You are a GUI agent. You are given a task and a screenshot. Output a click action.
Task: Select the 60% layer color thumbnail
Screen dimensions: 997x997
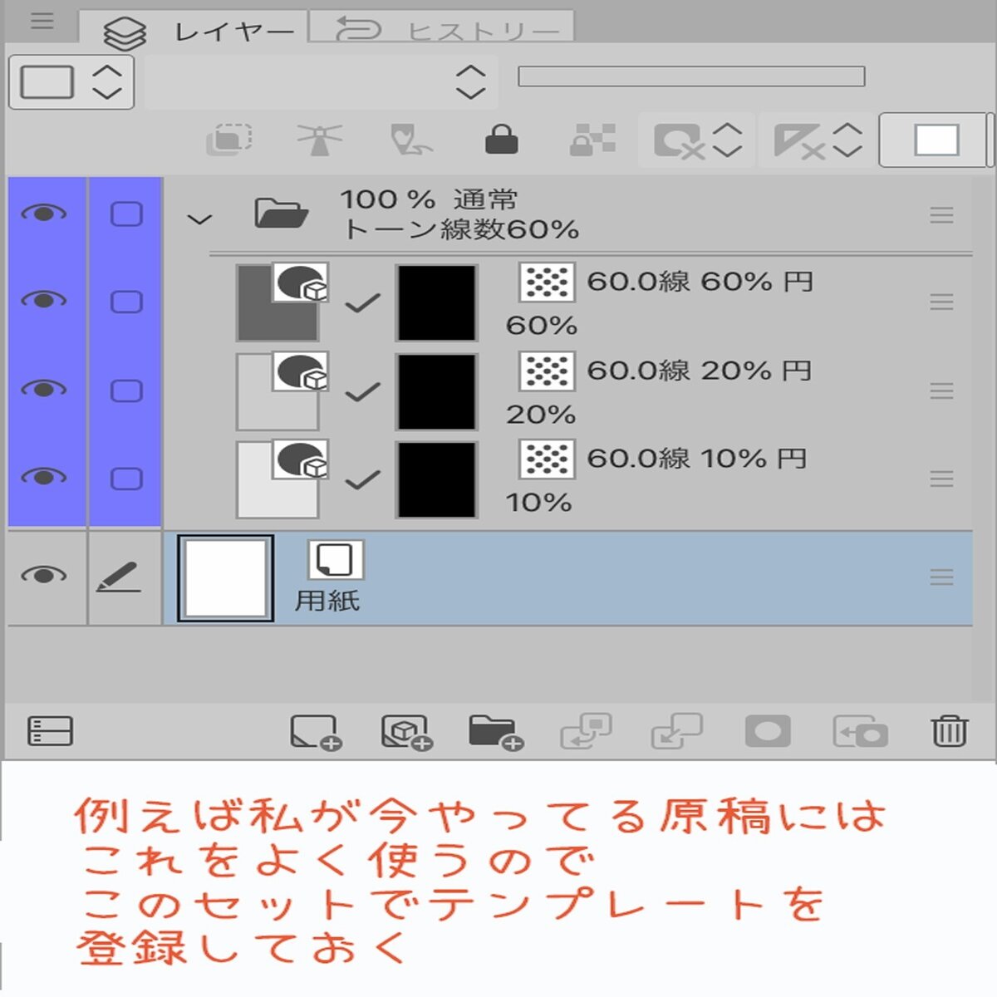coord(277,303)
